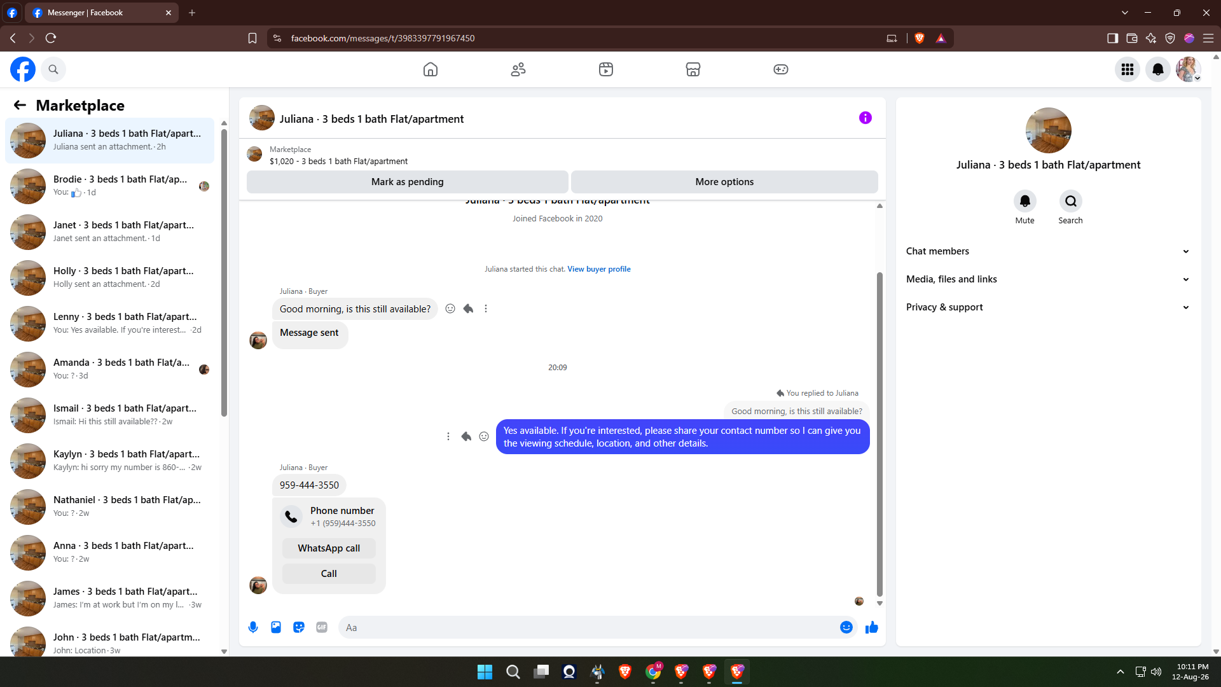Open more options for 'Good morning' message
1221x687 pixels.
click(x=486, y=309)
